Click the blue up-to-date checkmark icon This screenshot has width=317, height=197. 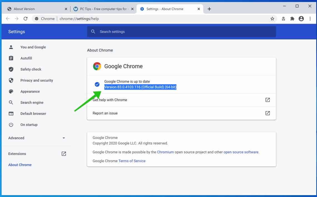(x=97, y=84)
